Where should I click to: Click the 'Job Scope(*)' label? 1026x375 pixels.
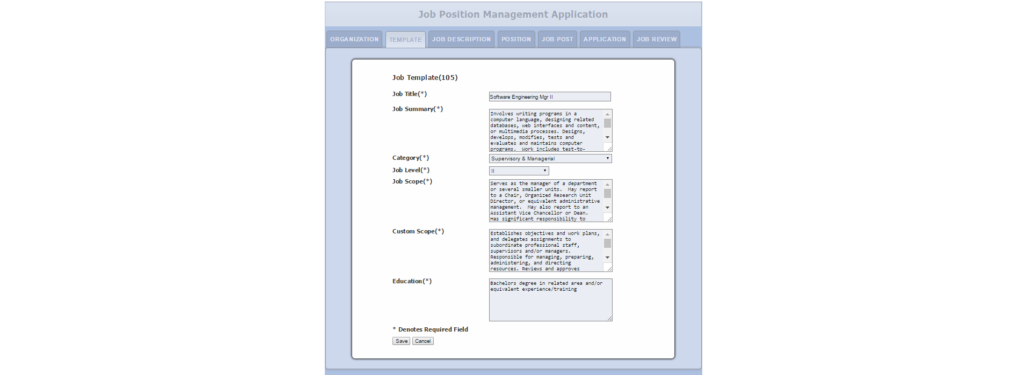(x=412, y=181)
